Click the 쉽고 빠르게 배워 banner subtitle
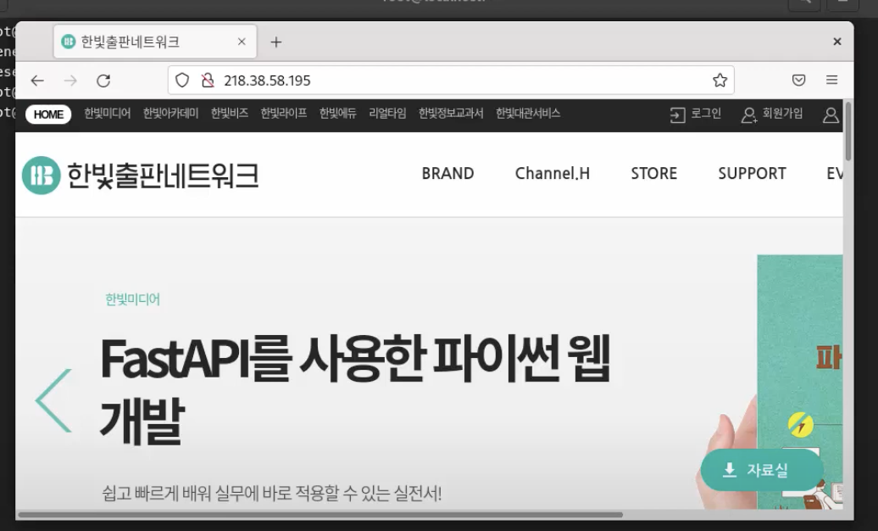Viewport: 878px width, 531px height. pyautogui.click(x=272, y=494)
